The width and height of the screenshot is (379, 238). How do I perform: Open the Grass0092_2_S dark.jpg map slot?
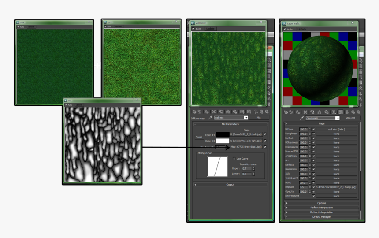coord(246,134)
